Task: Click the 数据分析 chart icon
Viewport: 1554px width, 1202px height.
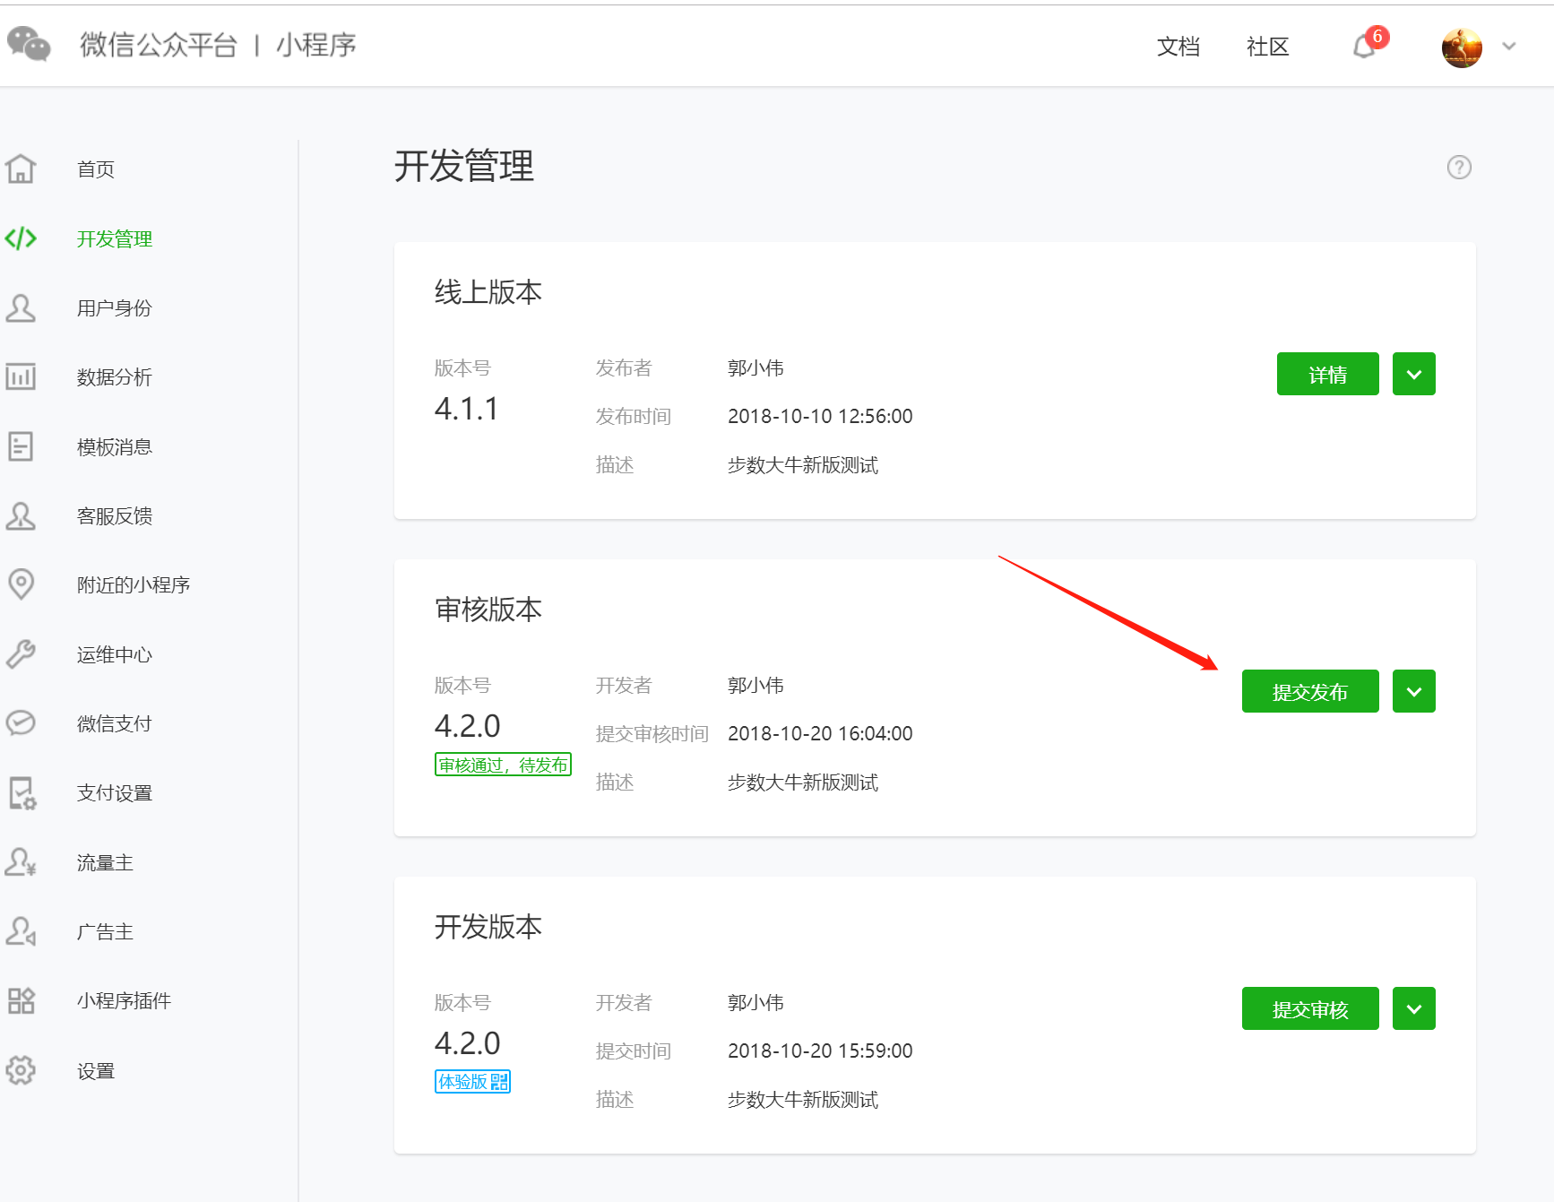Action: pos(22,376)
